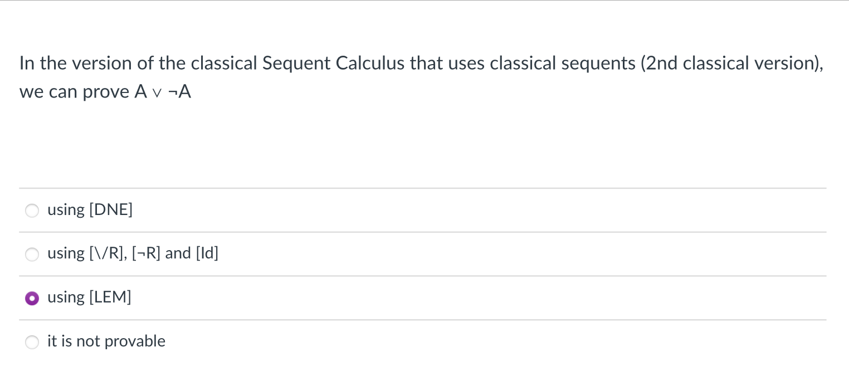The image size is (849, 381).
Task: Select the "using [DNE]" radio button
Action: pyautogui.click(x=32, y=211)
